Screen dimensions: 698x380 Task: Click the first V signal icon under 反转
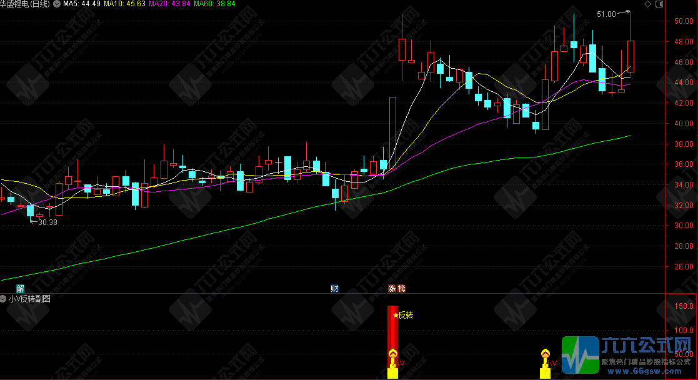tap(393, 355)
